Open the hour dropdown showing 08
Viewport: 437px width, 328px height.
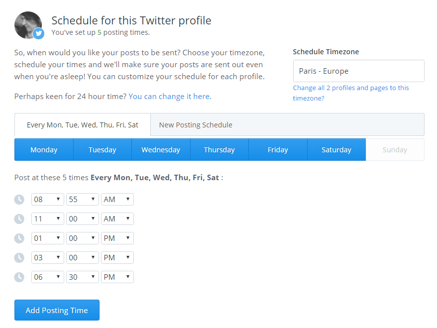click(x=47, y=199)
